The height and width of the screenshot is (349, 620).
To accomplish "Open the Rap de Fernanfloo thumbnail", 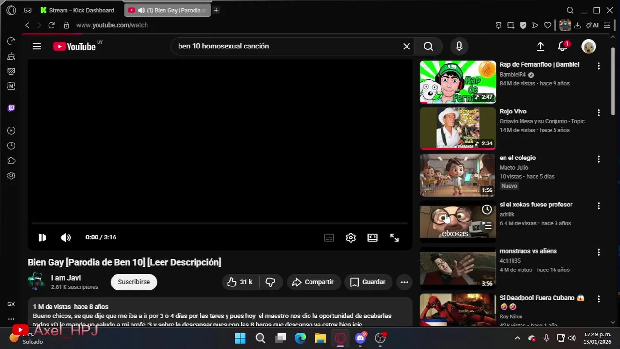I will coord(457,82).
